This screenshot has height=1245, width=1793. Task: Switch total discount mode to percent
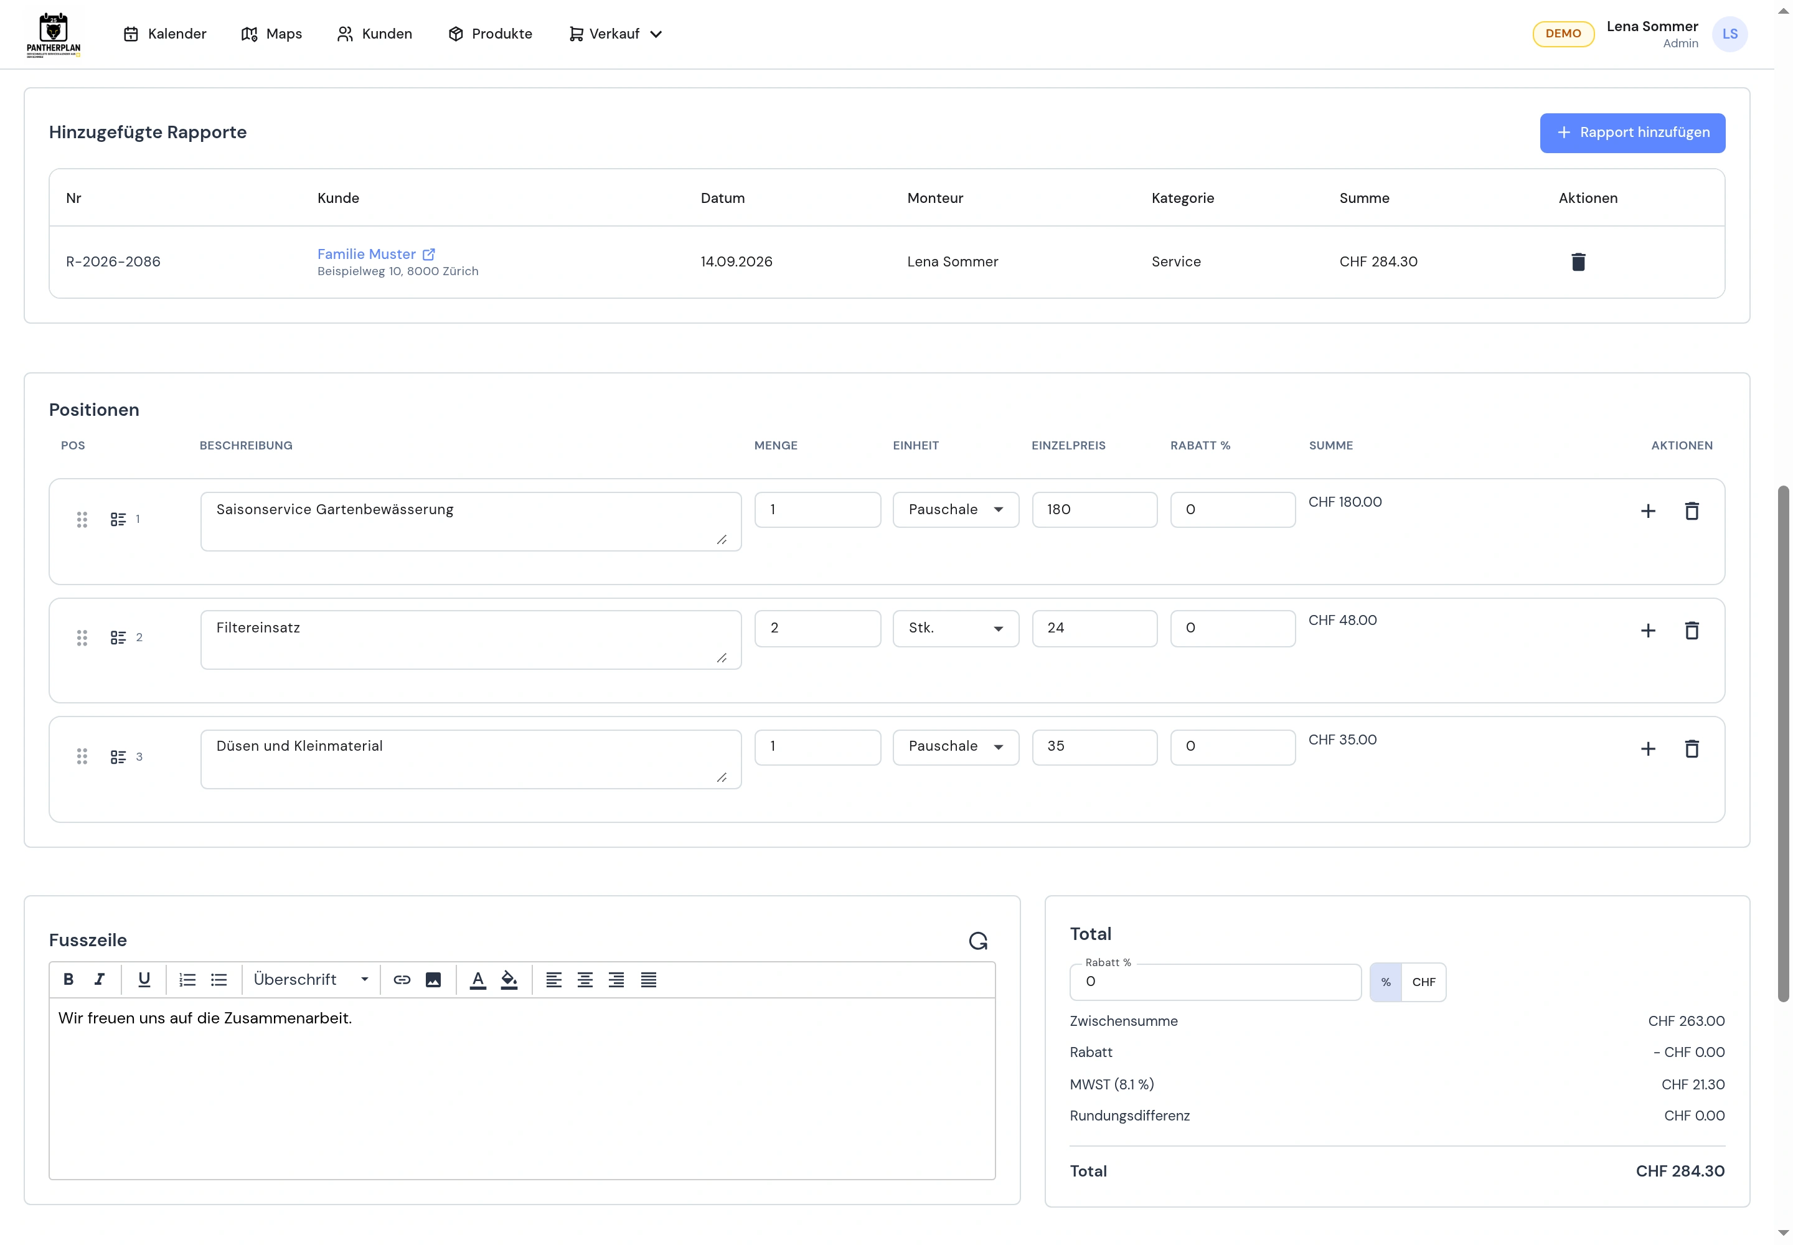pyautogui.click(x=1385, y=982)
